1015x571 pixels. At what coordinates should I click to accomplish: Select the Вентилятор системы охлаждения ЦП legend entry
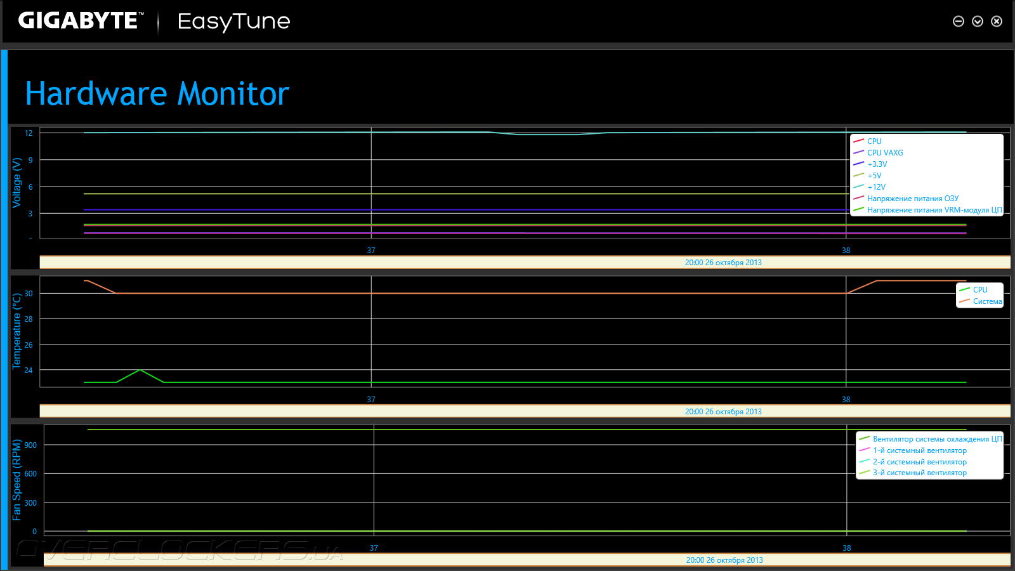938,439
